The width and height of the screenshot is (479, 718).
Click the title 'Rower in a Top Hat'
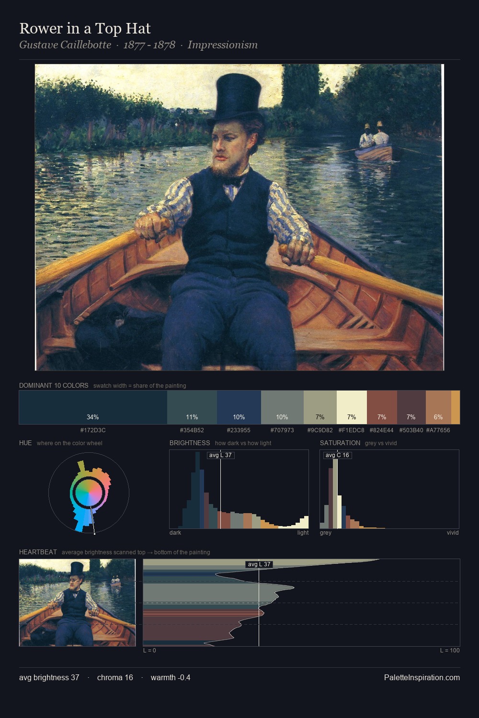(x=85, y=28)
